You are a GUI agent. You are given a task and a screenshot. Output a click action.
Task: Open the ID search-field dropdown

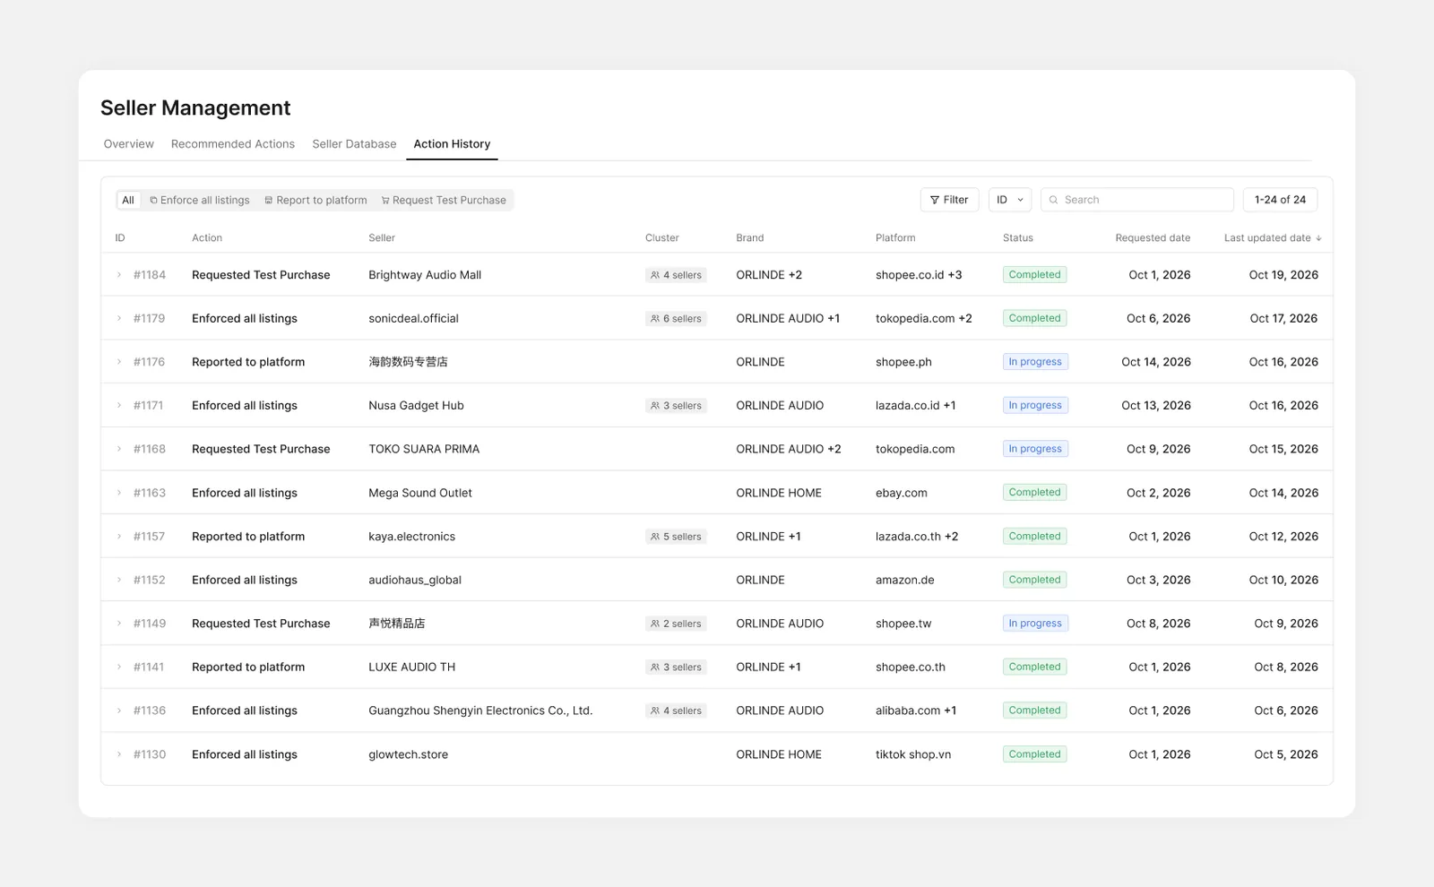tap(1010, 200)
